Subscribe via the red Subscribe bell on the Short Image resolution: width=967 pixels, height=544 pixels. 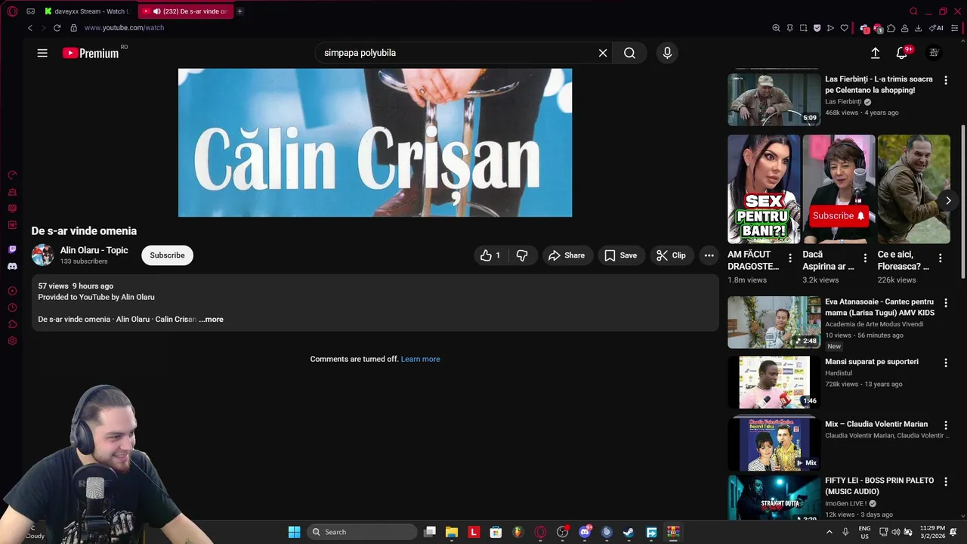[x=839, y=215]
